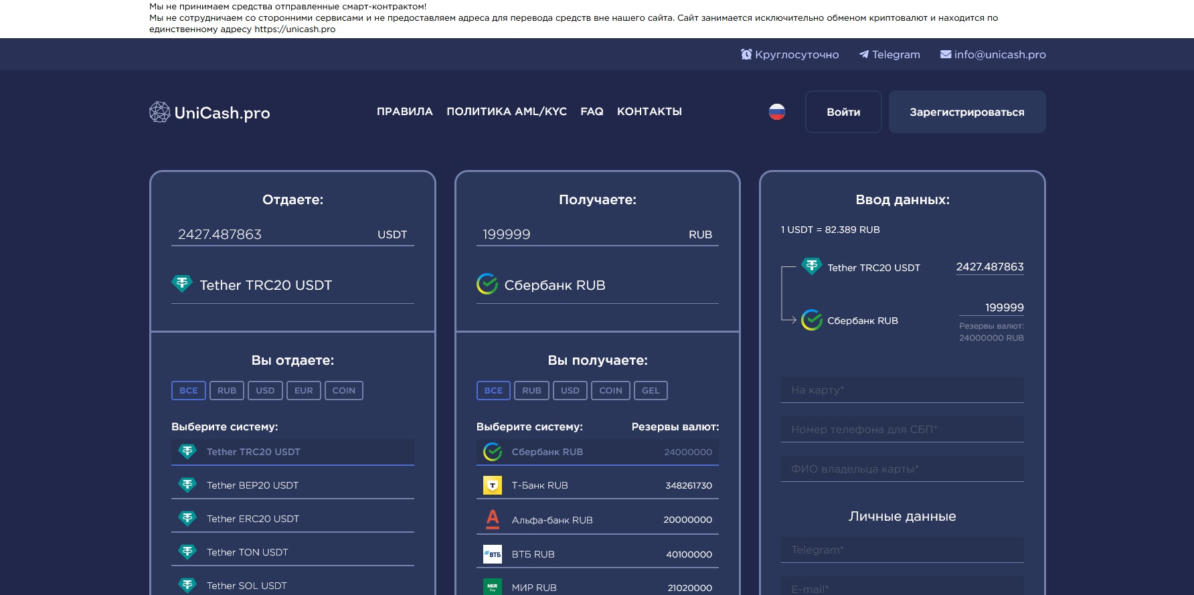Select COIN filter under Вы отдаете

tap(344, 390)
